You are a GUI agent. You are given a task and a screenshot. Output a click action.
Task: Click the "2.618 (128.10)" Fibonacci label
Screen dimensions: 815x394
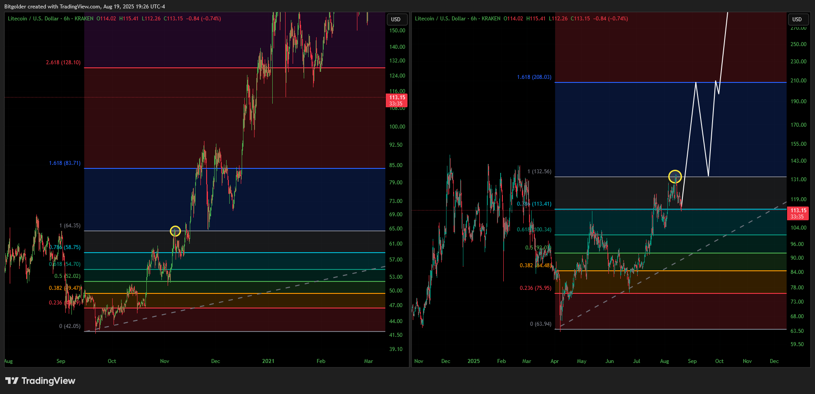63,62
